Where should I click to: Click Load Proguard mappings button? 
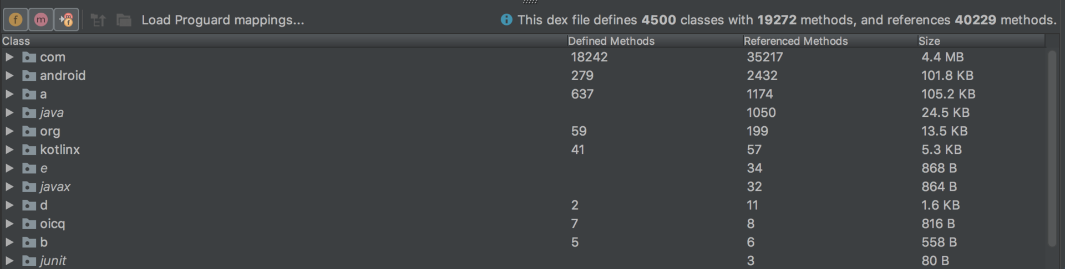(222, 20)
